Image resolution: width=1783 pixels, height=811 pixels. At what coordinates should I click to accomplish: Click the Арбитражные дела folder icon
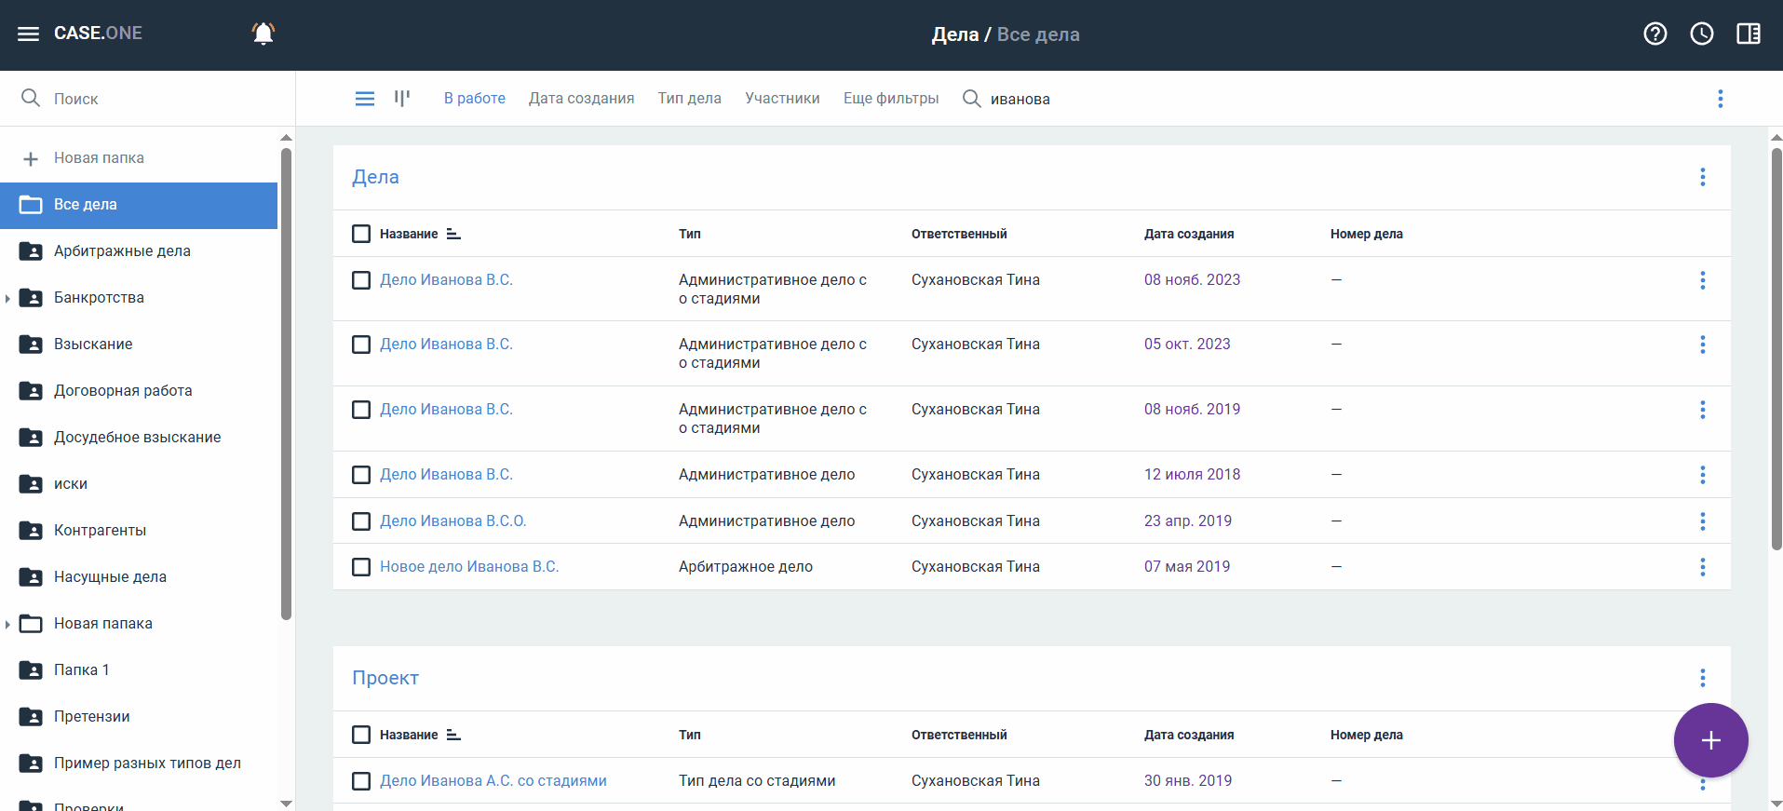tap(31, 251)
